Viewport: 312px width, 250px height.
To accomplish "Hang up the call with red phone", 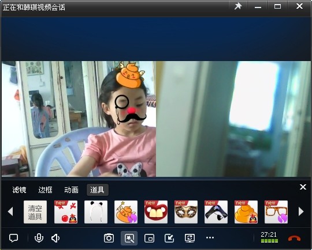I will [x=294, y=238].
